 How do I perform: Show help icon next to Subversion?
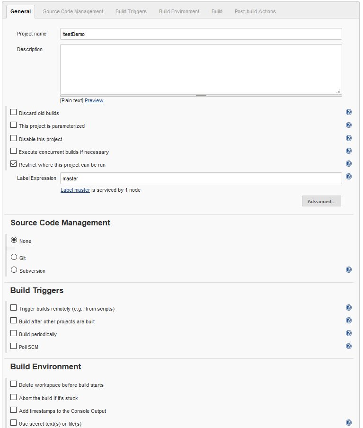point(348,270)
